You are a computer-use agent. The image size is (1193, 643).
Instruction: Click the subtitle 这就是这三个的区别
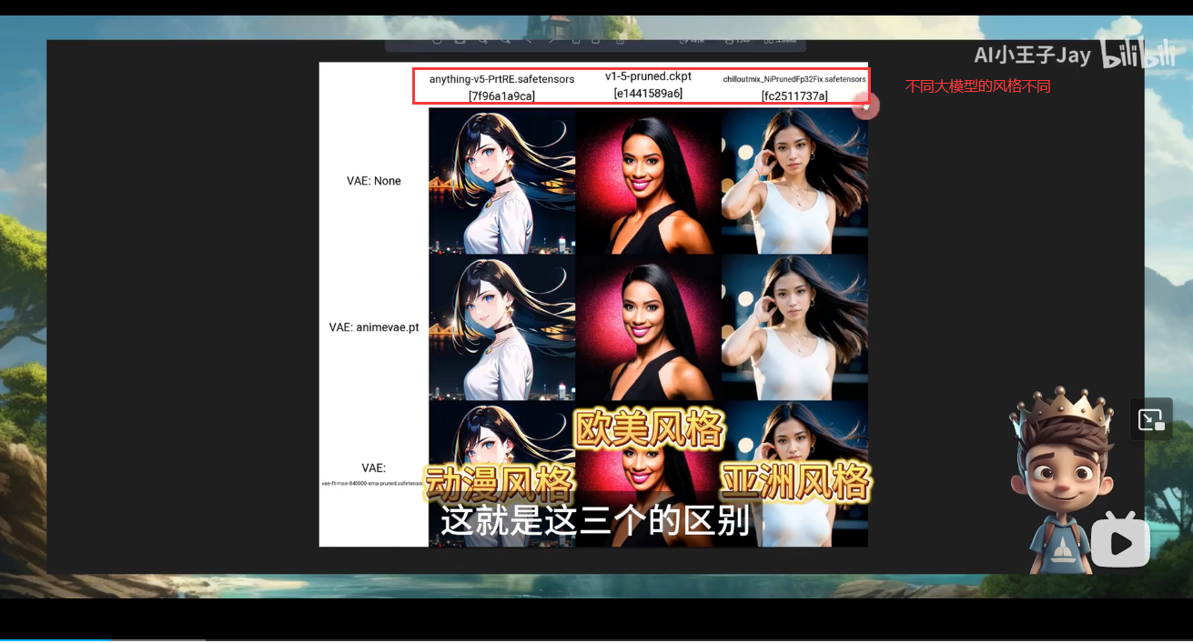point(595,522)
